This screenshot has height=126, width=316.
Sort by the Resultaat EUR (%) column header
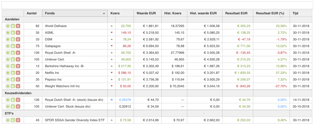click(271, 13)
